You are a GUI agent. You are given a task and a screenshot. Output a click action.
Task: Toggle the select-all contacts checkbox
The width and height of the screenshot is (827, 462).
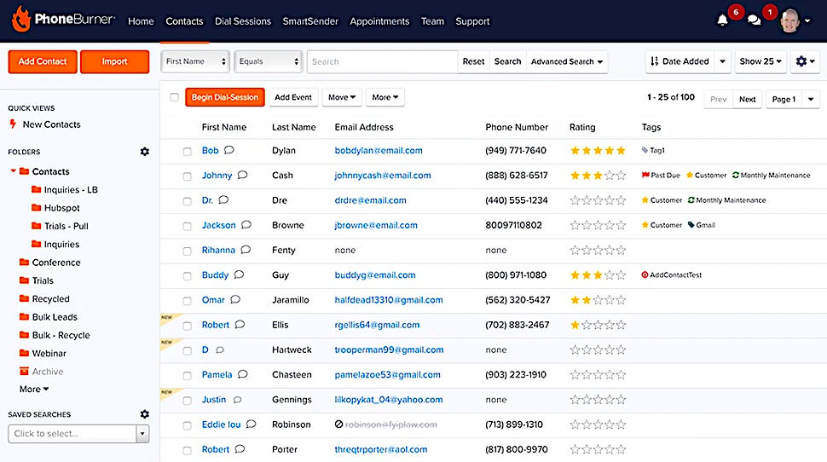click(175, 97)
